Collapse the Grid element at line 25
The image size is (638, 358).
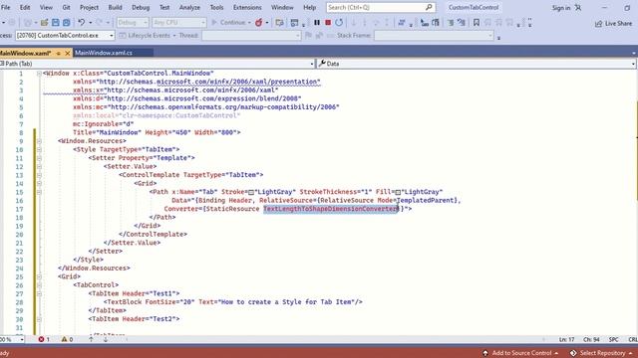[39, 276]
